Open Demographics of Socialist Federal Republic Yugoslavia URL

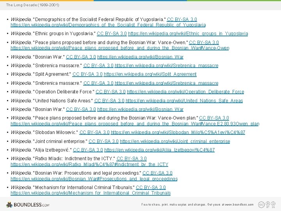click(108, 25)
